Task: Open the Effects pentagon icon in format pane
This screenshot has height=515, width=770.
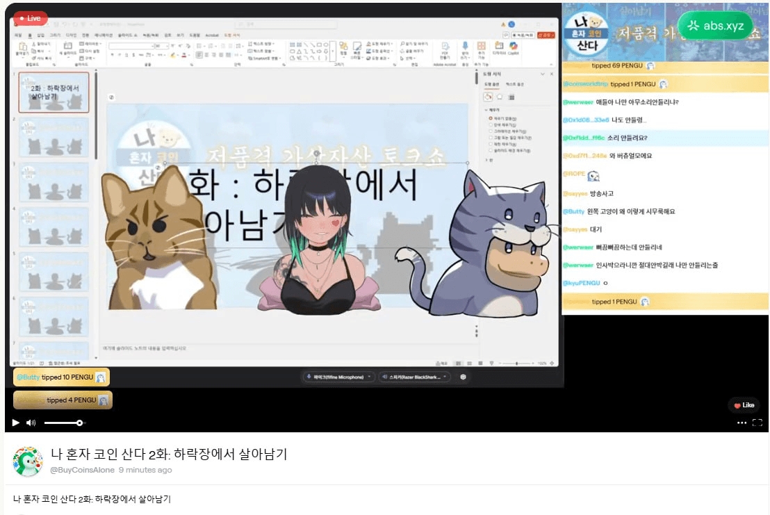Action: point(500,97)
